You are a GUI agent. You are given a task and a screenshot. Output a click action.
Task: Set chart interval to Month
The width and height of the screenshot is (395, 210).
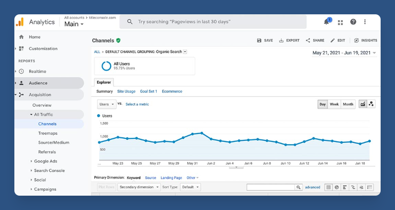(x=348, y=104)
